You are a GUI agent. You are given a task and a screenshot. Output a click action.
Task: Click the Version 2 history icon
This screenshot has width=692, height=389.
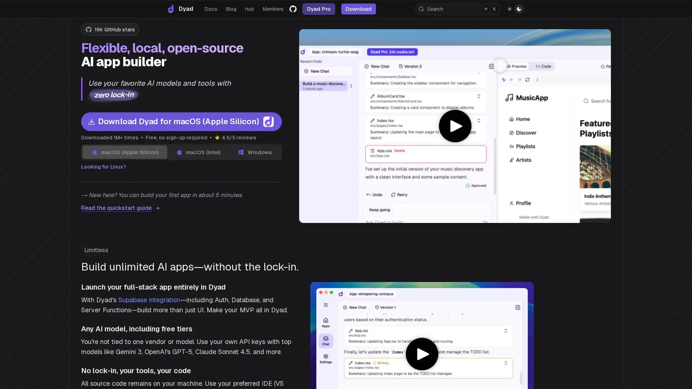[401, 66]
